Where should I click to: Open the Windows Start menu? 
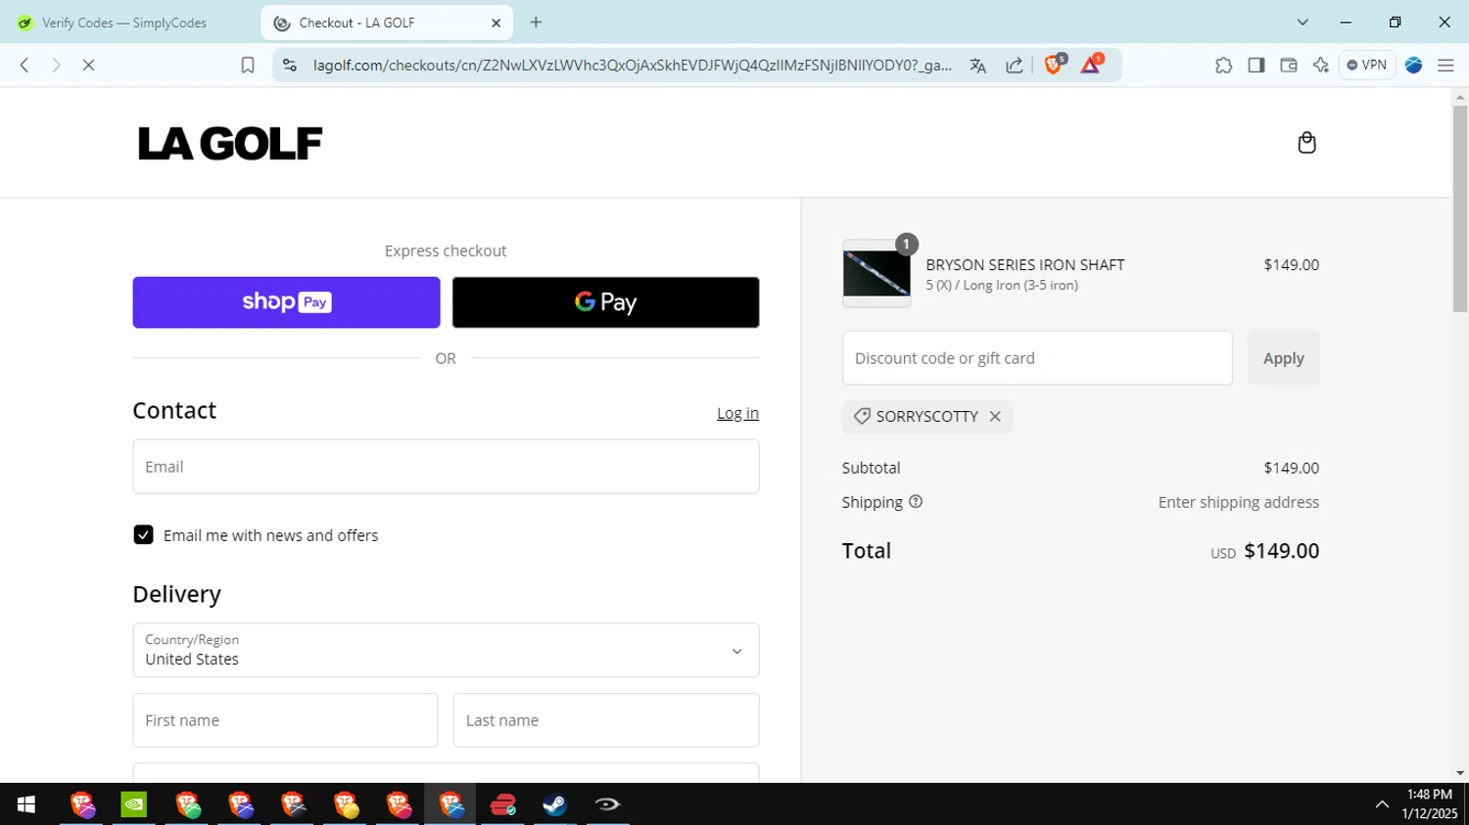click(x=26, y=804)
